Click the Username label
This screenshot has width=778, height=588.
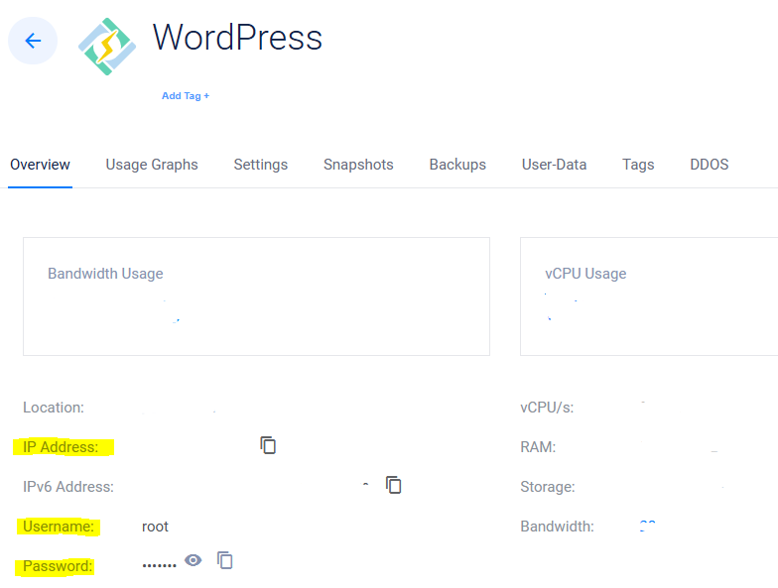click(59, 526)
